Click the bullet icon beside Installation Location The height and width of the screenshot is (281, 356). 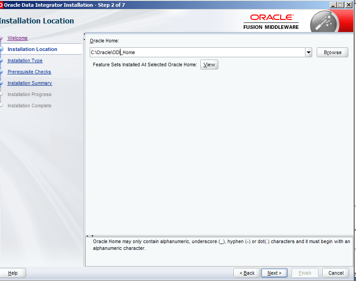click(x=2, y=50)
